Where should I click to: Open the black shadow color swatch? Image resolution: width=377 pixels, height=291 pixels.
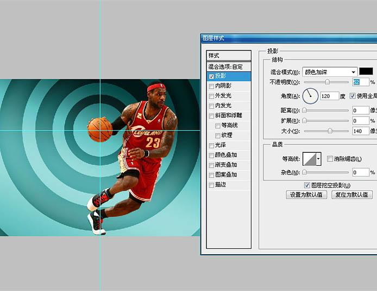(x=366, y=71)
